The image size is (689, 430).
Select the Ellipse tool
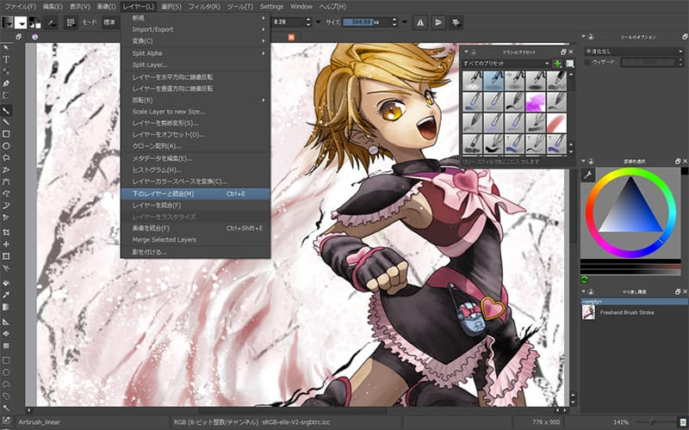pos(6,146)
